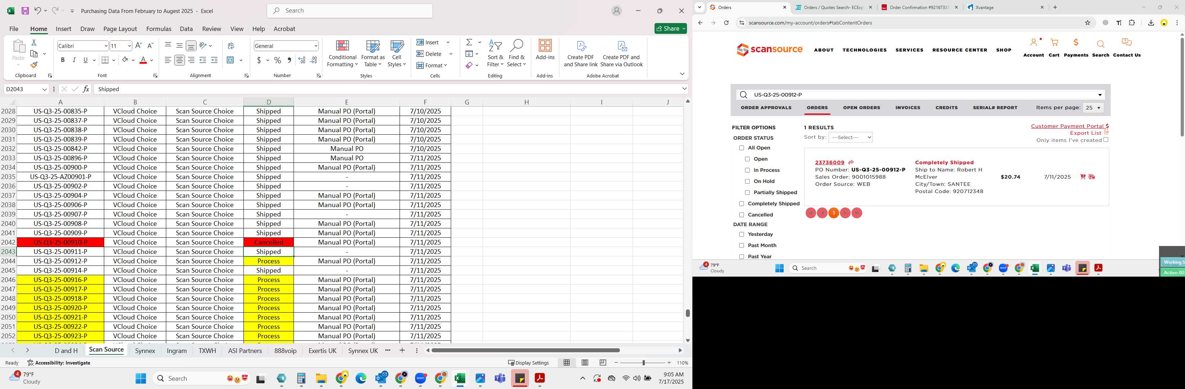Check the Open status filter box

point(747,159)
